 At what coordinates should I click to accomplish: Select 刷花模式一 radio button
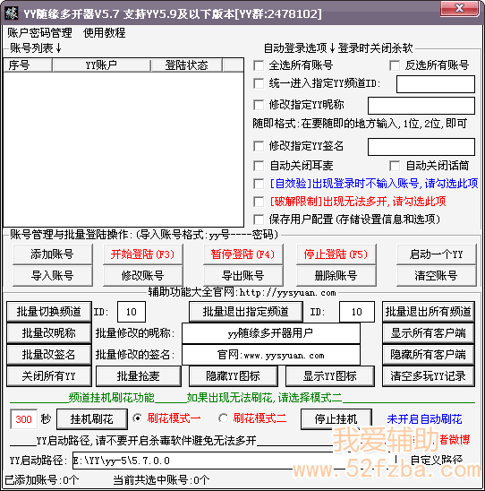[137, 418]
